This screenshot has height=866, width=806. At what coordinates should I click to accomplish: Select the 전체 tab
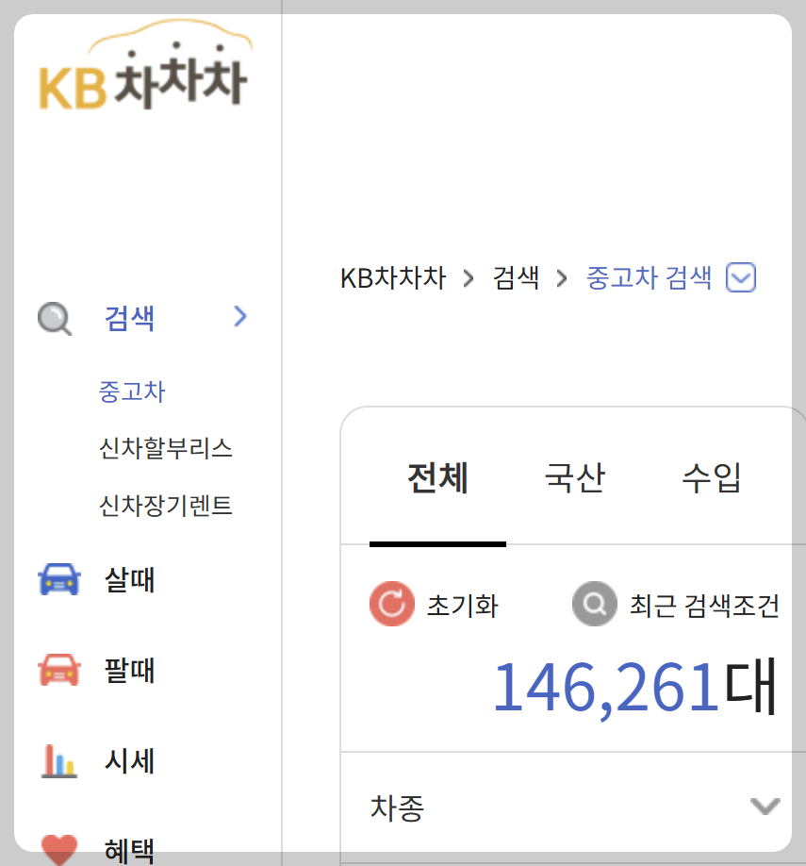[x=438, y=478]
